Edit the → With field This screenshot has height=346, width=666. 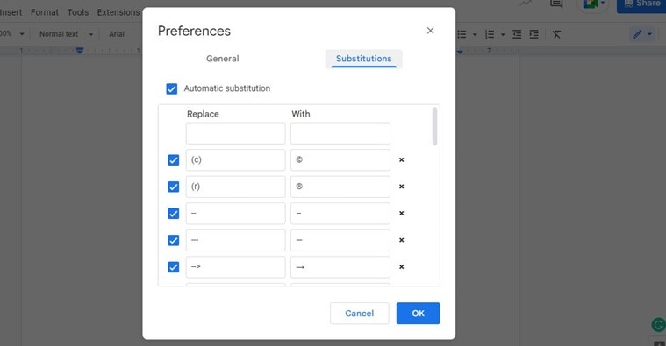pyautogui.click(x=340, y=266)
